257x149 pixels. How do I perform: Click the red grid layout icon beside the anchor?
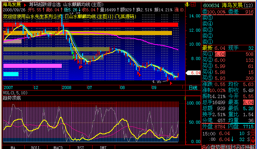tap(193, 5)
